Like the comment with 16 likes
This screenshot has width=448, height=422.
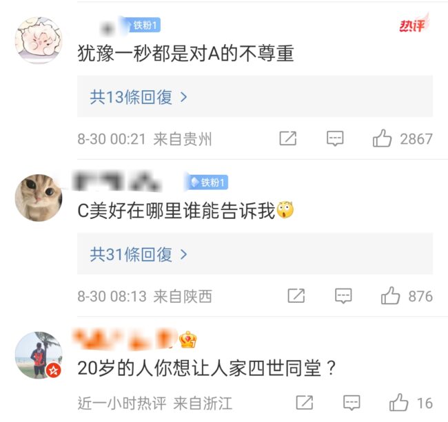(398, 402)
